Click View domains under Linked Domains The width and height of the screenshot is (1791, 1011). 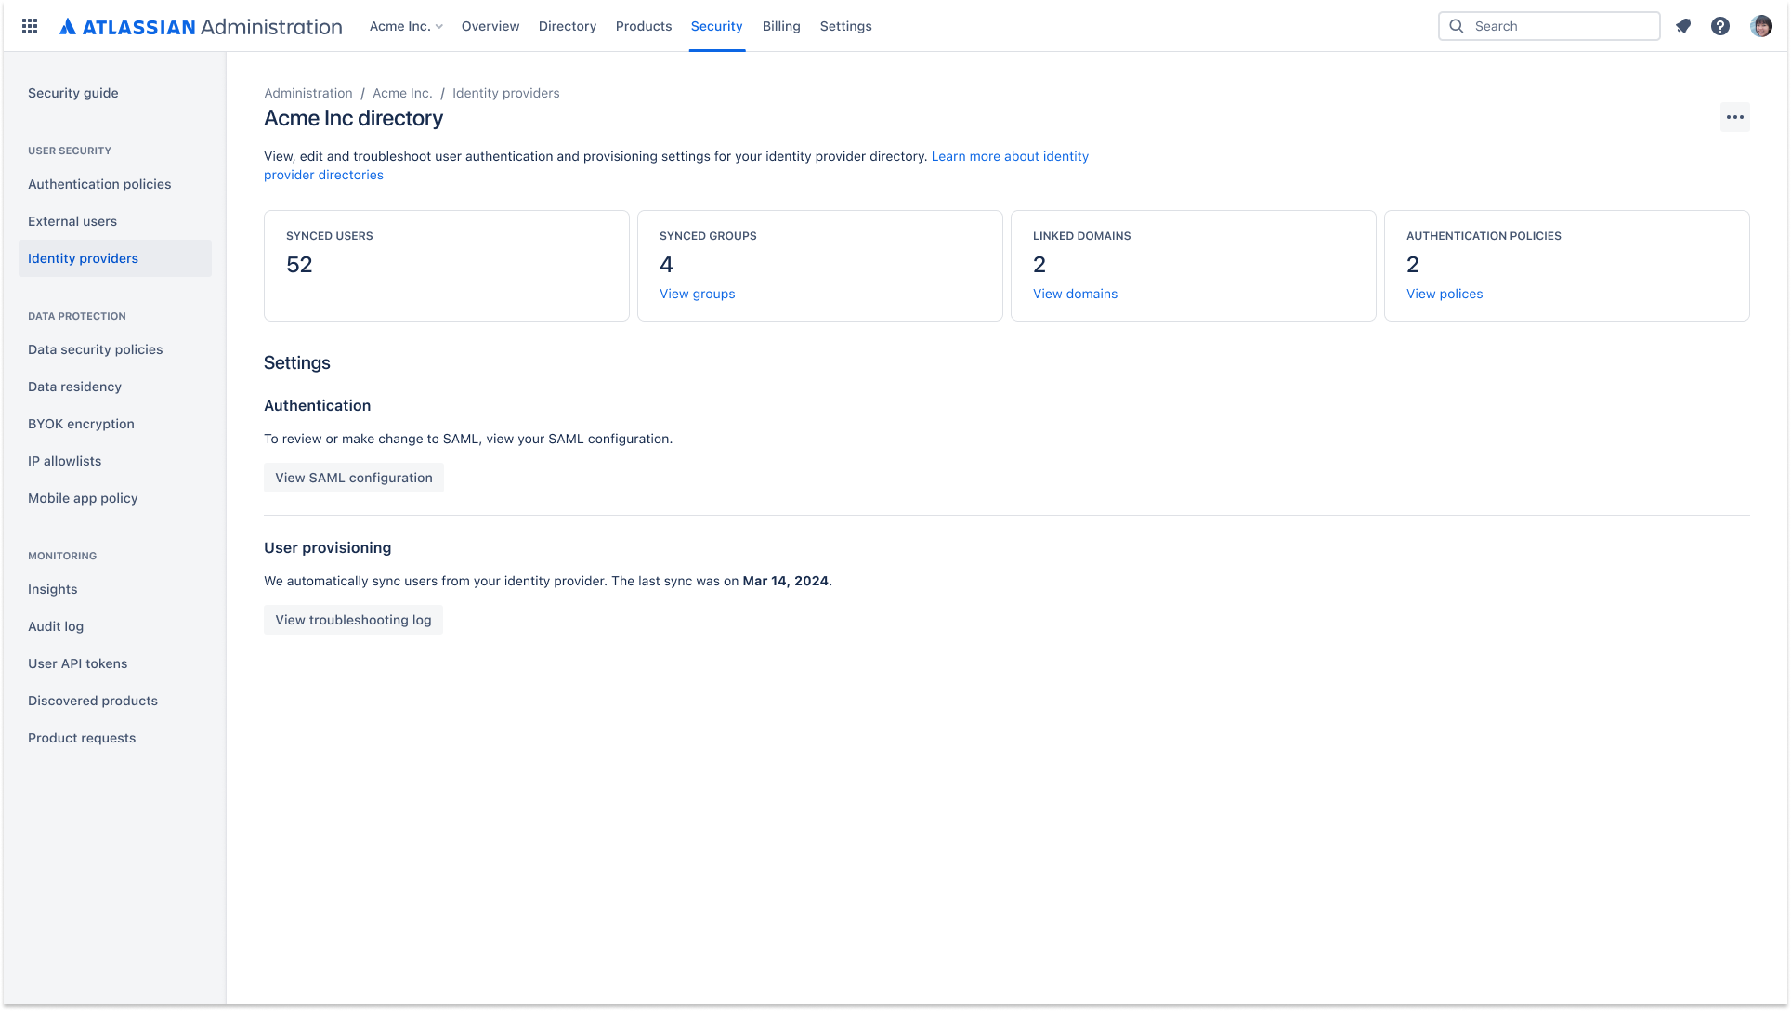click(1075, 293)
